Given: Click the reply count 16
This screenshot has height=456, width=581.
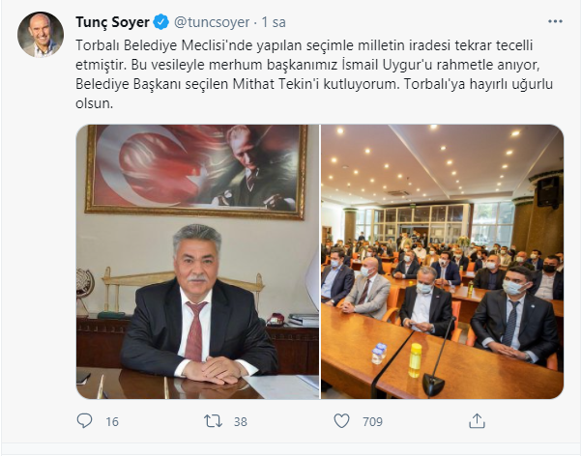Looking at the screenshot, I should click(112, 421).
